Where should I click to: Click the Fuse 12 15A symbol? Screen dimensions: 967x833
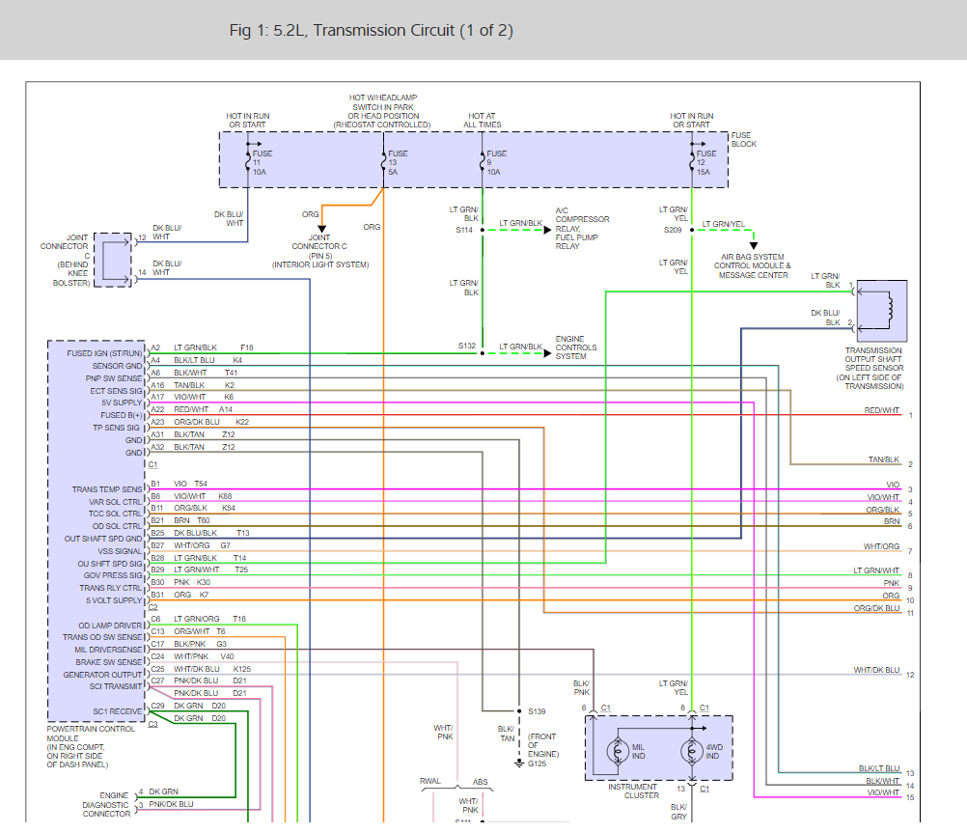pos(694,160)
